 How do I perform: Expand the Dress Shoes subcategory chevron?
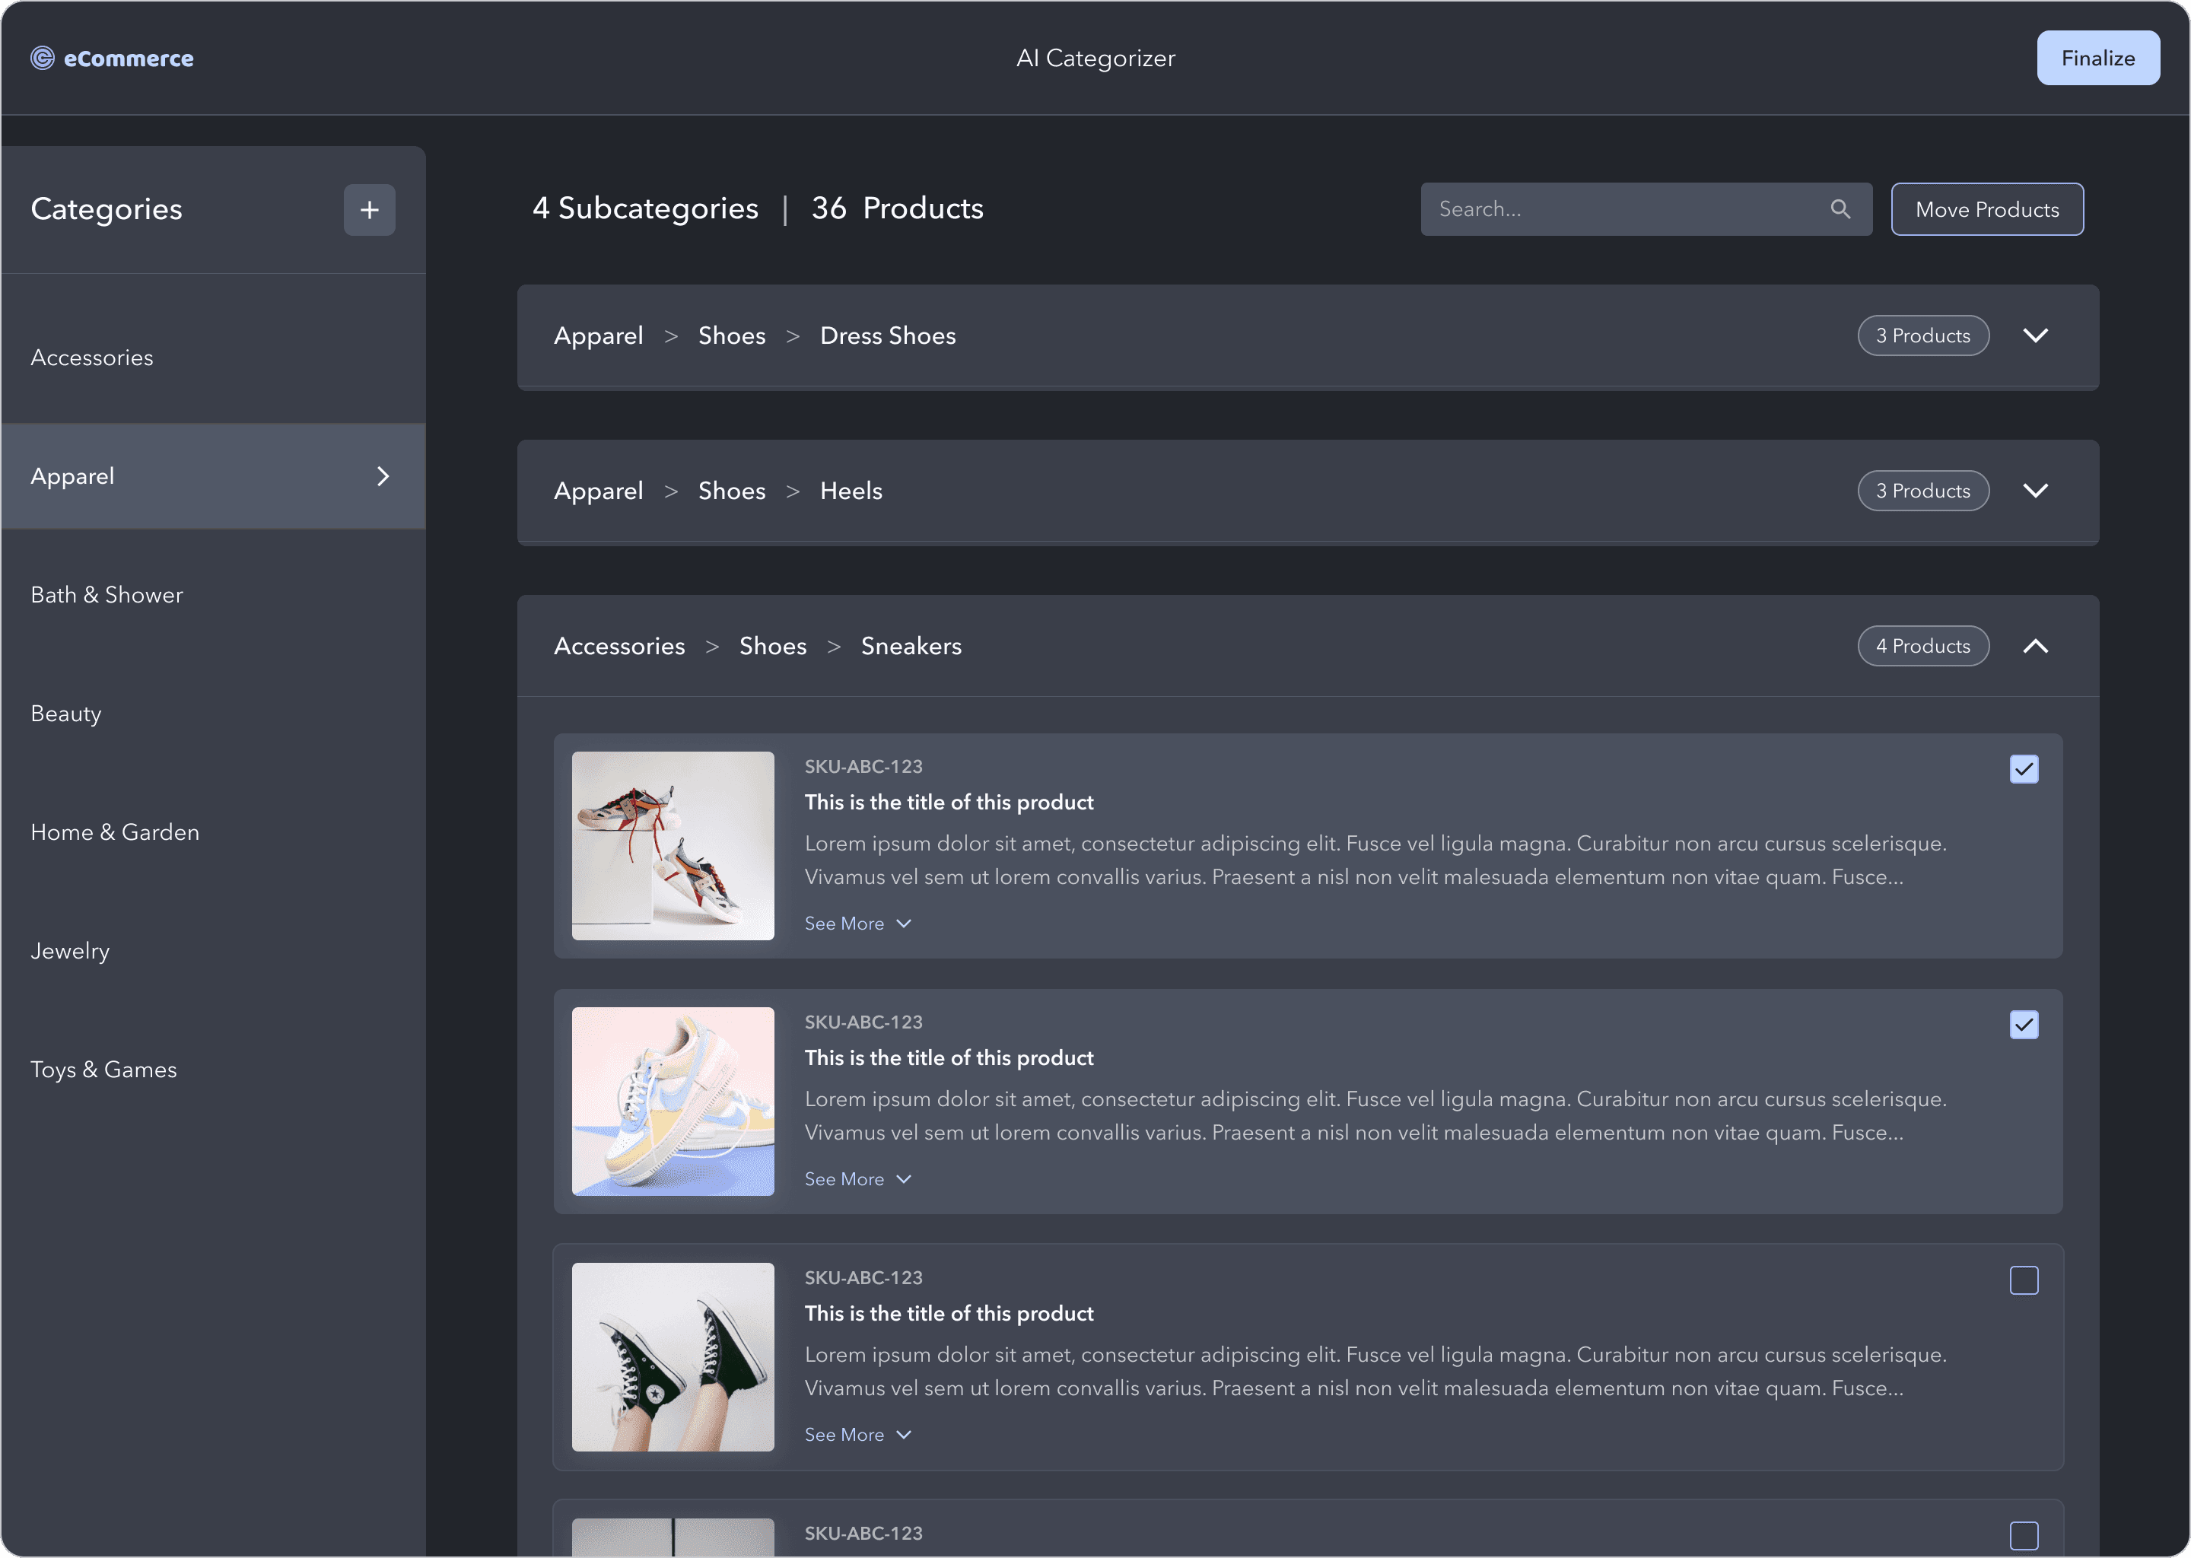coord(2034,335)
